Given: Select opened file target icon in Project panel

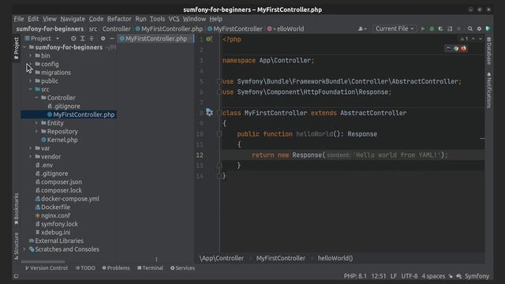Looking at the screenshot, I should (x=73, y=39).
